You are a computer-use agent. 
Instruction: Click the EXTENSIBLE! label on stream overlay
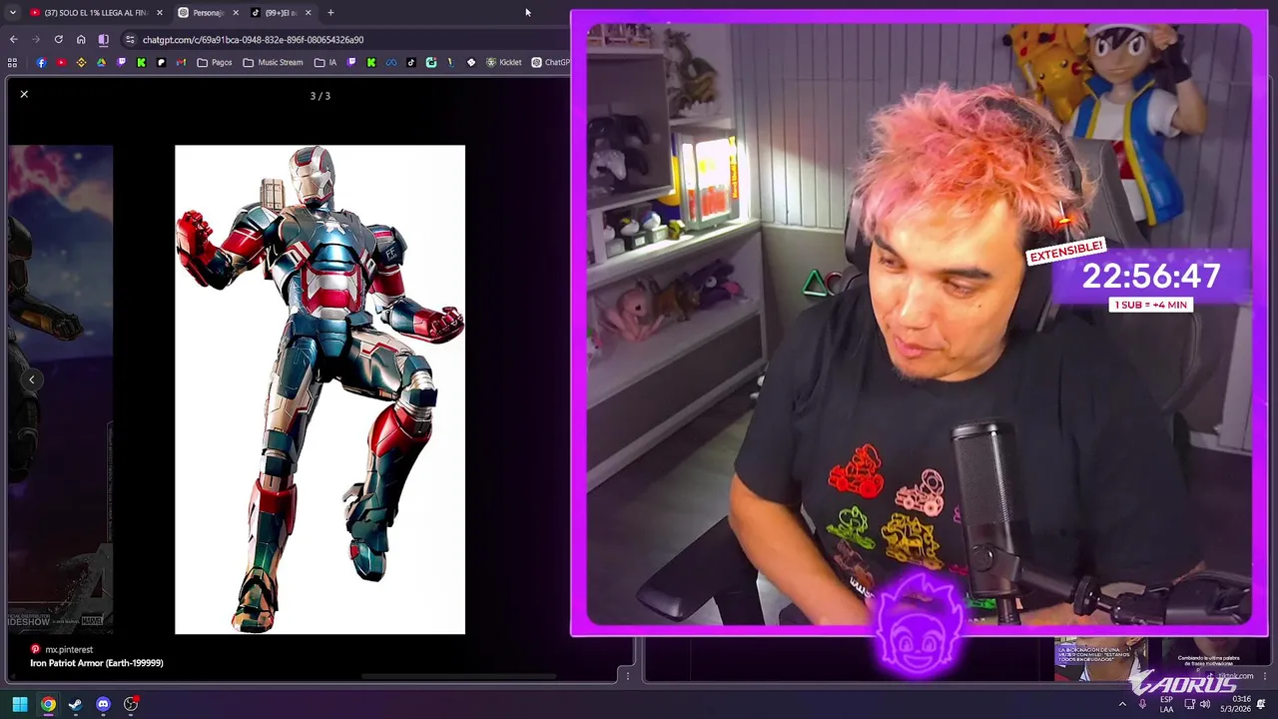coord(1065,252)
